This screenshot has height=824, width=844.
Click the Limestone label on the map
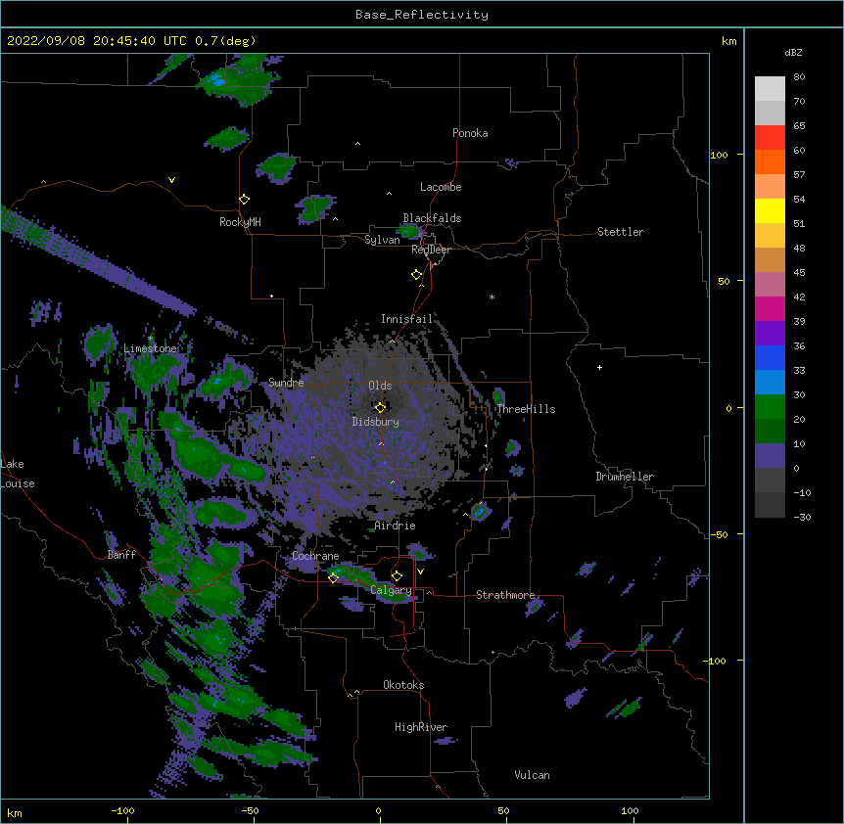(x=150, y=348)
